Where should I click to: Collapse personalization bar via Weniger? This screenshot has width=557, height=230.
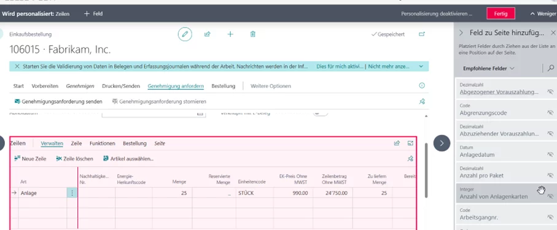[x=543, y=14]
